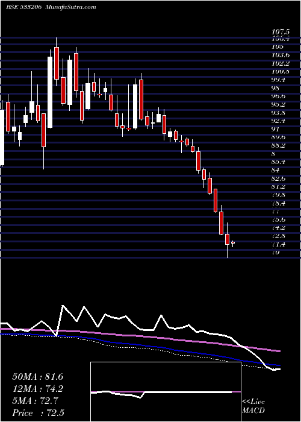Click the Price : 72.5 readout
Screen dimensions: 301x422
coord(38,413)
